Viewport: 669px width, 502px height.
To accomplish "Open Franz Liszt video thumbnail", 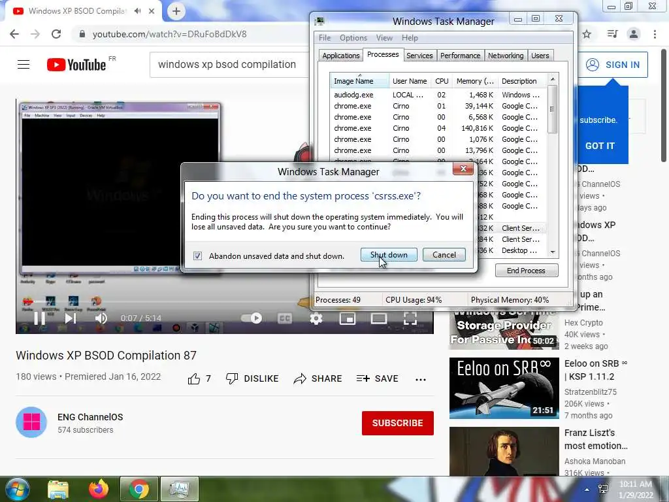I will click(504, 452).
